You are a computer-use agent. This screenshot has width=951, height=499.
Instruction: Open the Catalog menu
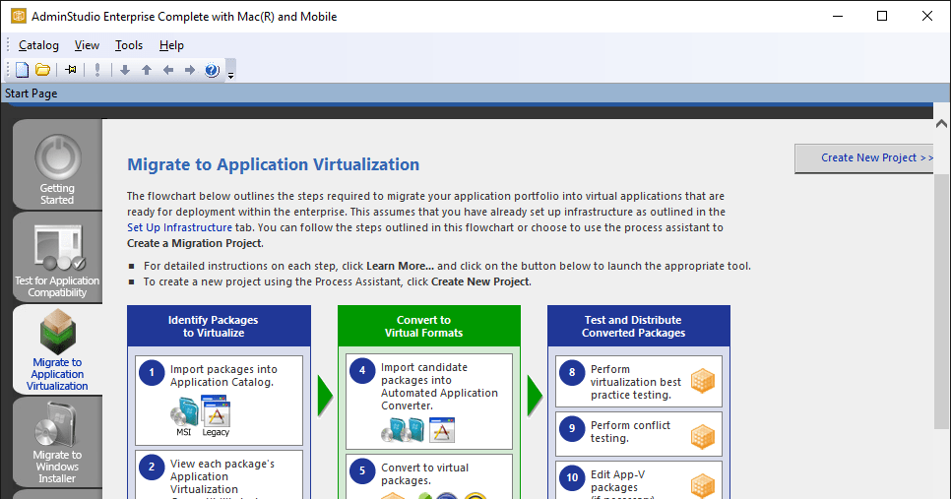[x=38, y=45]
